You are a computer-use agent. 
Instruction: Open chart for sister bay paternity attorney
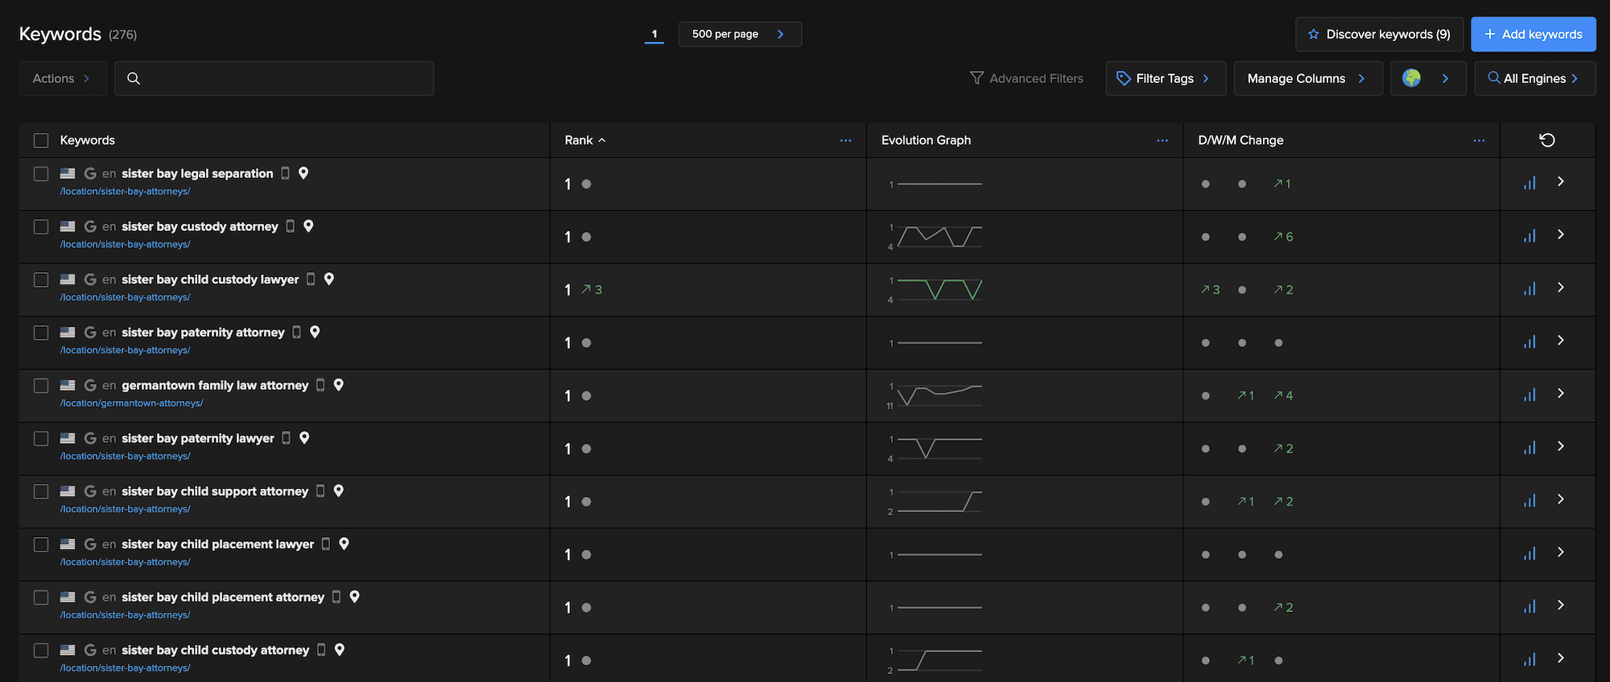coord(1529,342)
